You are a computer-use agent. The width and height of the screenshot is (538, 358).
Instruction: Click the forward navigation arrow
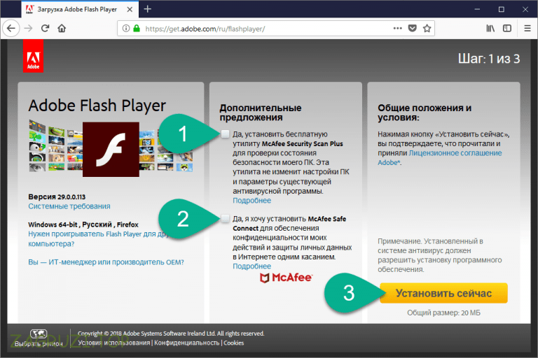[x=28, y=28]
